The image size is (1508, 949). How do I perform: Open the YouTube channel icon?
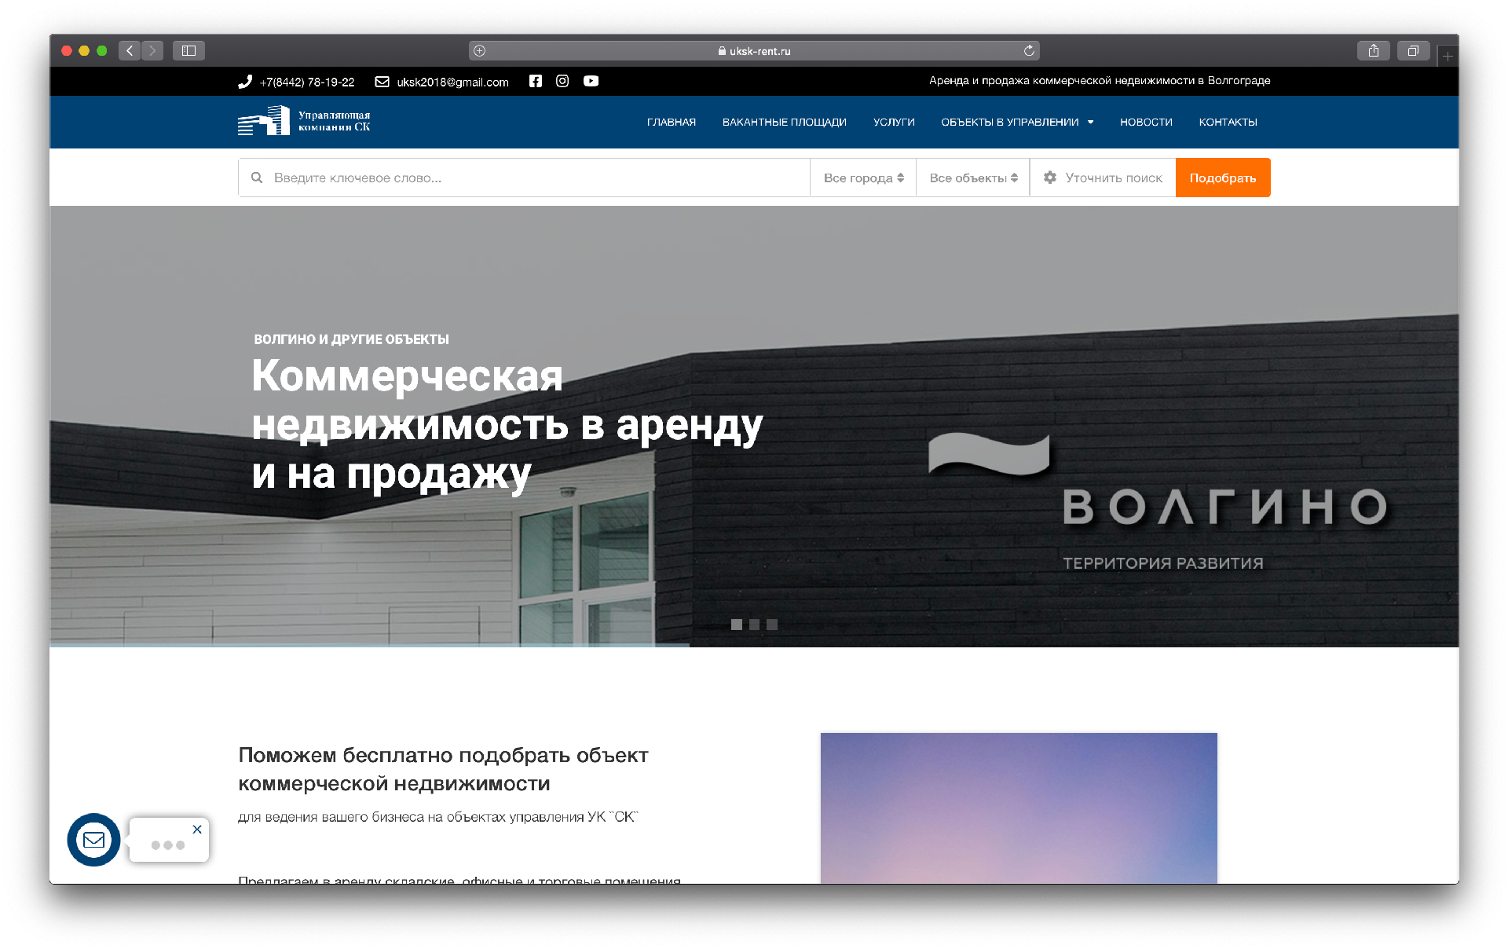click(591, 81)
